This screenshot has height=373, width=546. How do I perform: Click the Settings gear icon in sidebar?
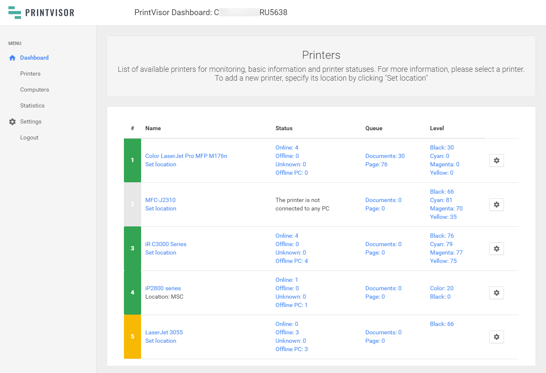coord(12,122)
